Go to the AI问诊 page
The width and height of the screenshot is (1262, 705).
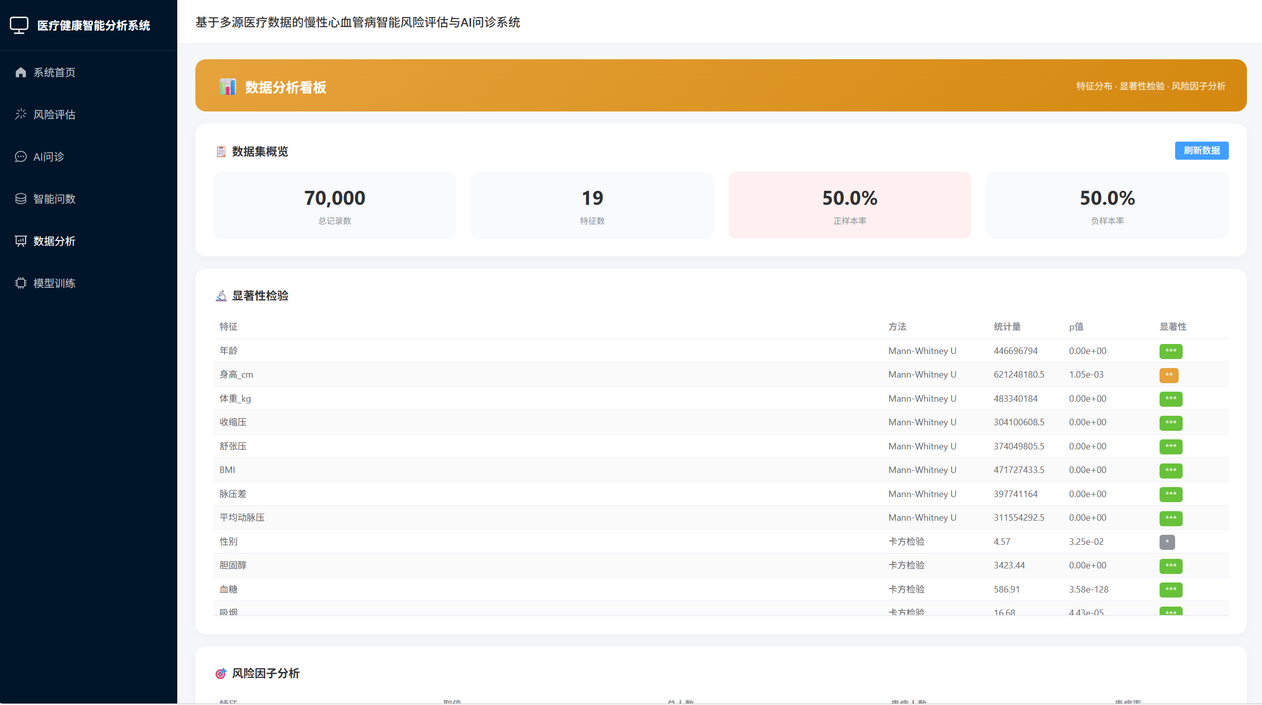(x=88, y=157)
